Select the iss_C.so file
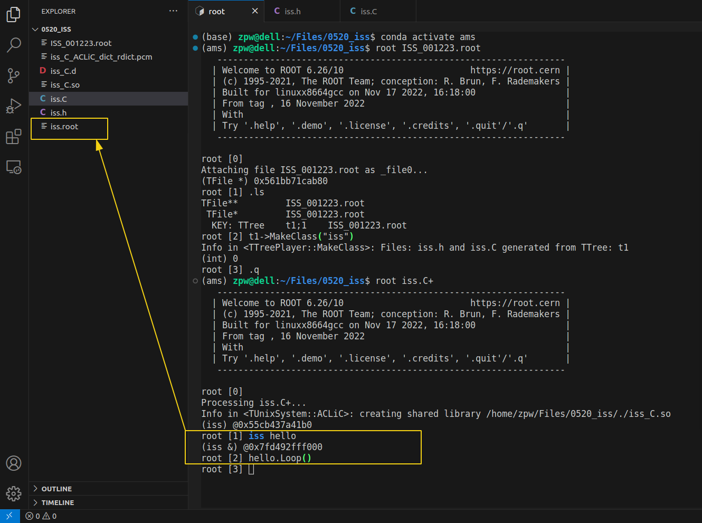 (x=109, y=84)
